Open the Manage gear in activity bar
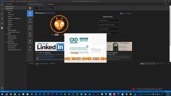Viewport: 171px width, 96px height. [x=2, y=88]
